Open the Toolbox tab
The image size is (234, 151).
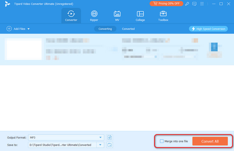point(163,16)
